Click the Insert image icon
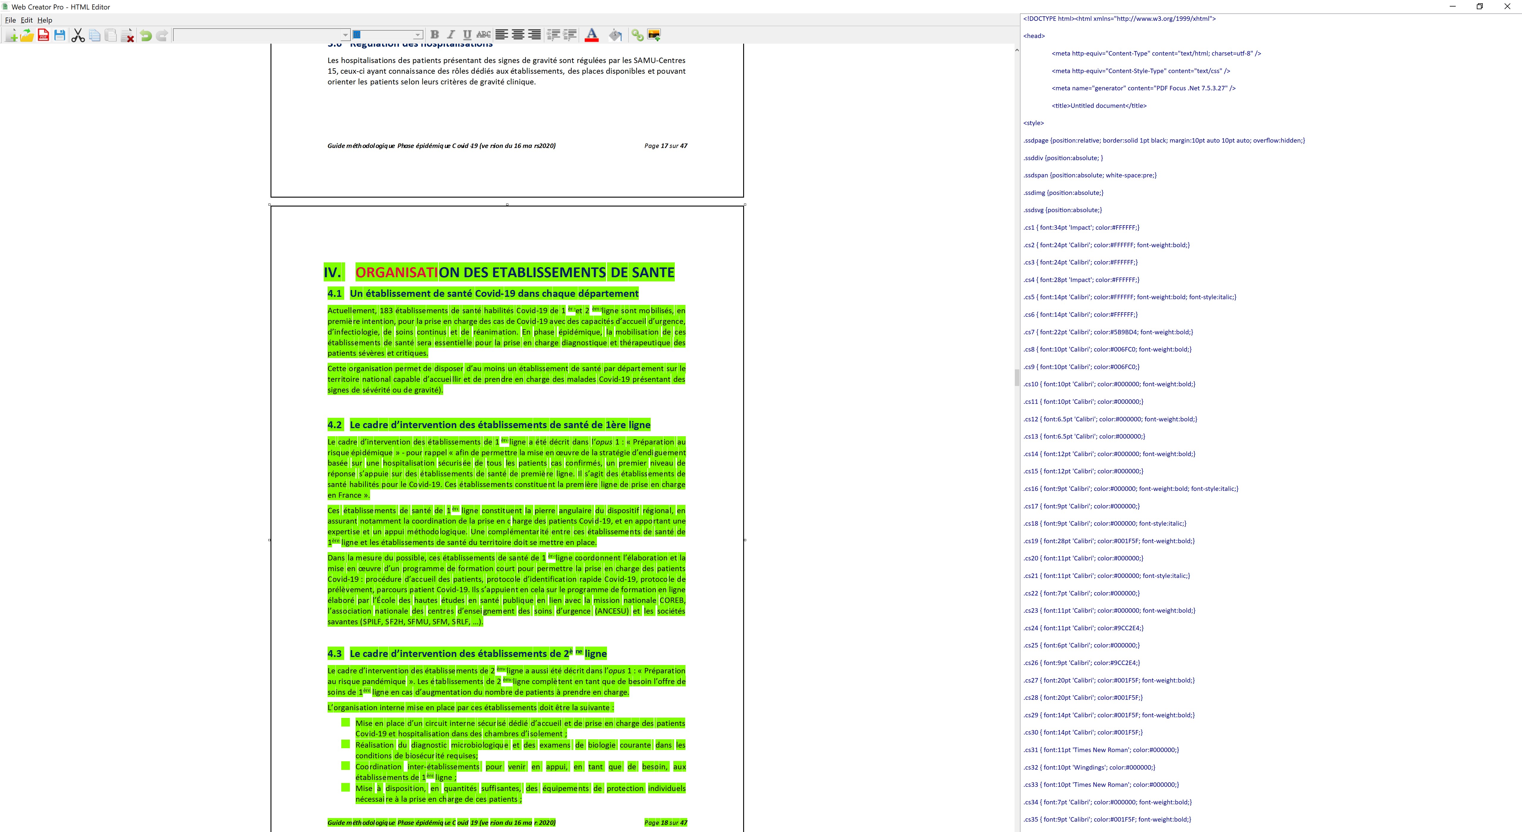1522x832 pixels. click(x=653, y=35)
